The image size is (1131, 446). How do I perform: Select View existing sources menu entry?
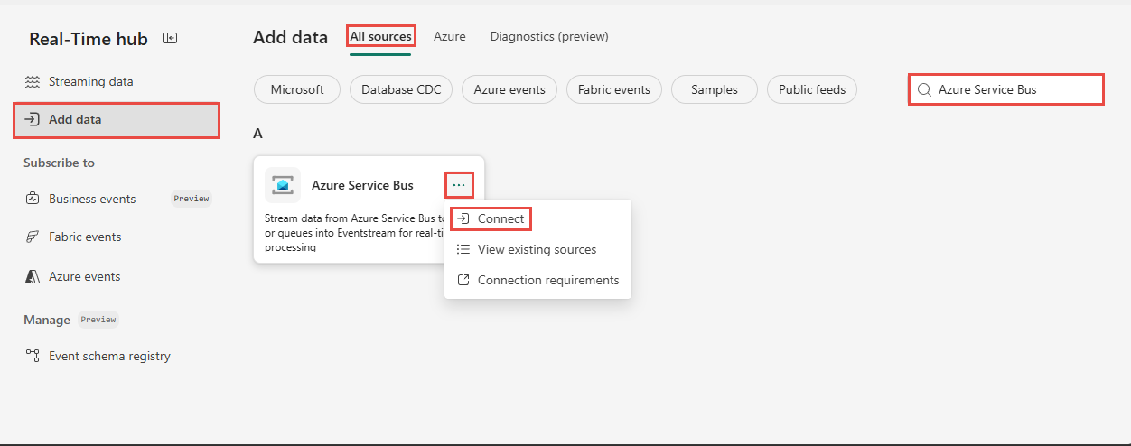(537, 249)
